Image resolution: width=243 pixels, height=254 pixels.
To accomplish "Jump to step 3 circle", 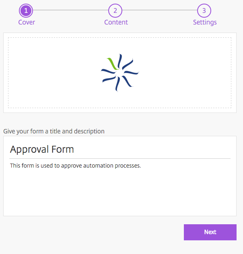I will pyautogui.click(x=204, y=10).
